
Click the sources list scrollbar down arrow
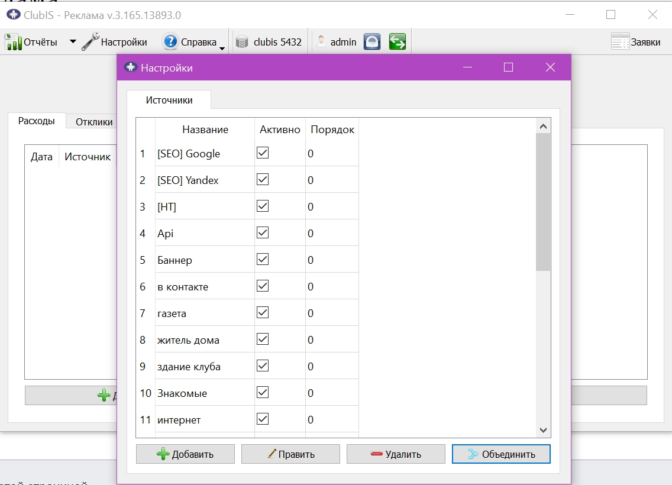(543, 430)
